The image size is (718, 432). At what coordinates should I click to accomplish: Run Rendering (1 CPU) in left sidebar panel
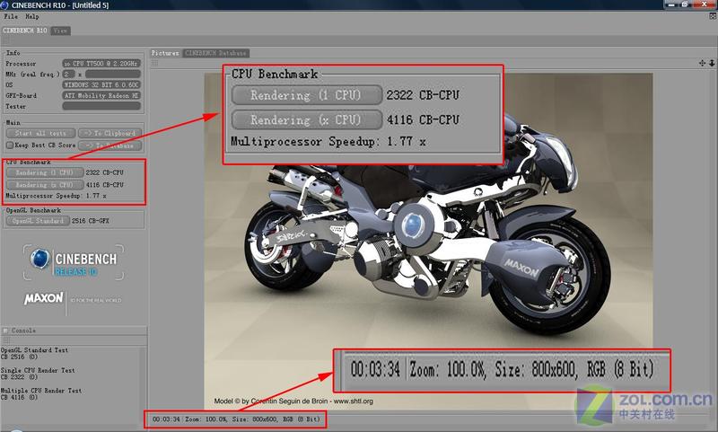[x=45, y=172]
